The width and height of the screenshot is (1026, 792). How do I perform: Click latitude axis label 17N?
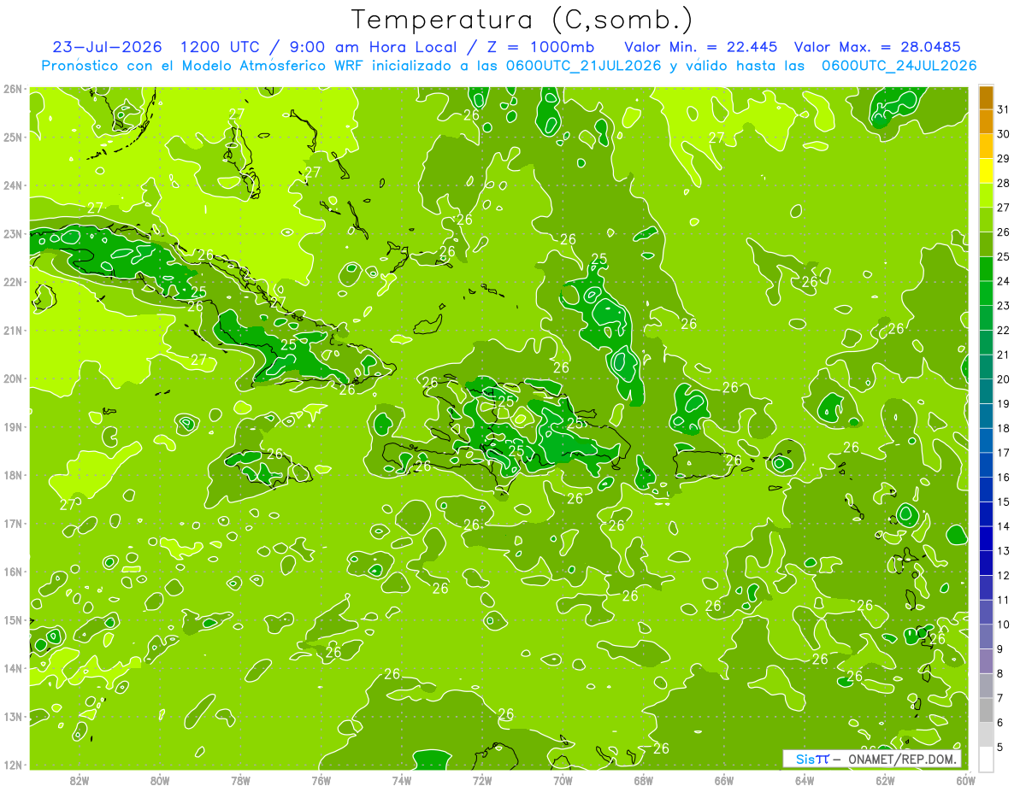click(x=13, y=523)
